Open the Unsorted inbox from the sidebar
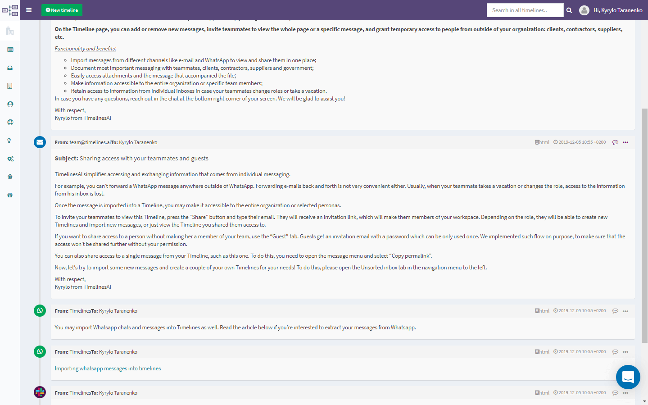The height and width of the screenshot is (405, 648). (9, 68)
